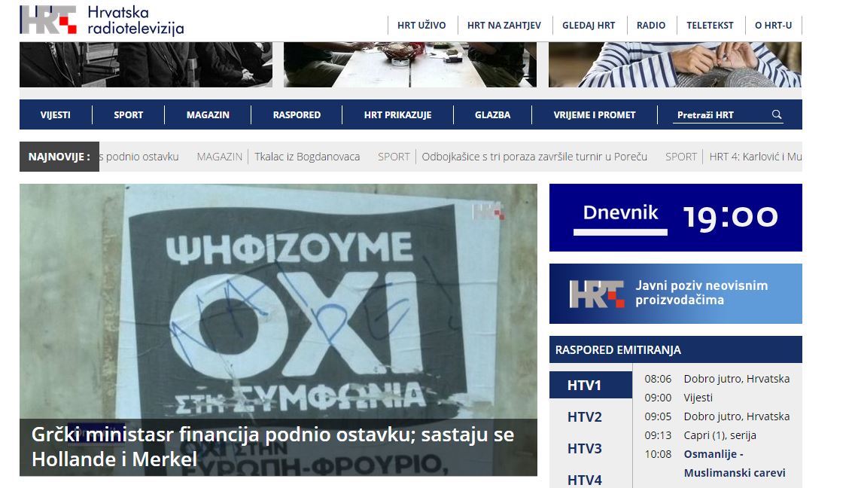This screenshot has height=488, width=852.
Task: Open the Grčki ministar financija headline article
Action: [x=272, y=447]
